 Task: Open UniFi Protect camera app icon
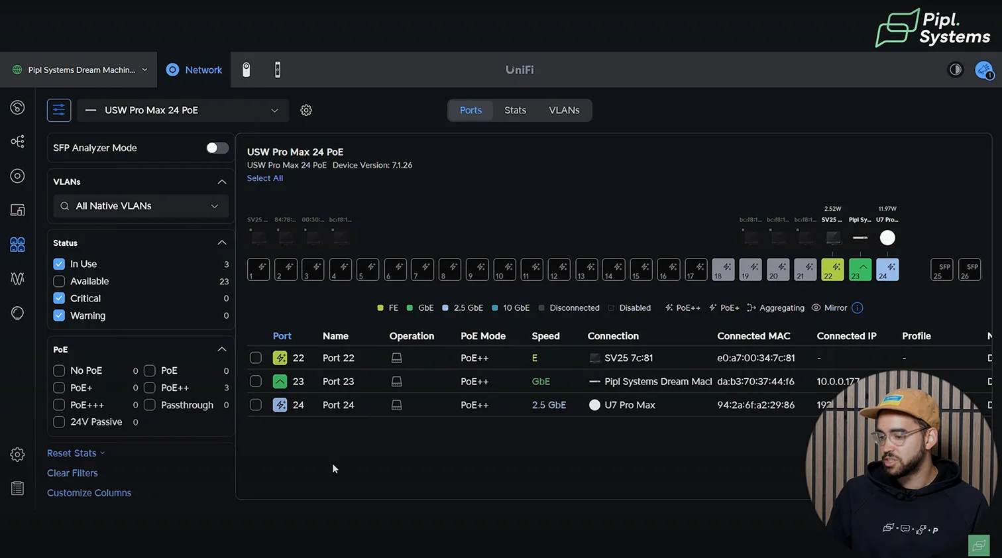(246, 70)
